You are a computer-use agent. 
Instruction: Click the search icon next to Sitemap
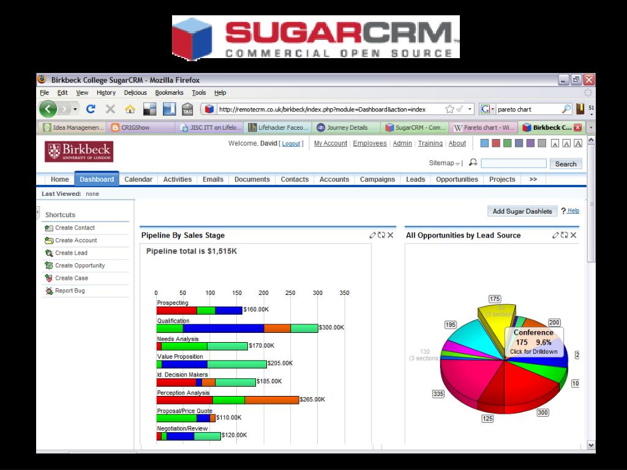pos(473,162)
